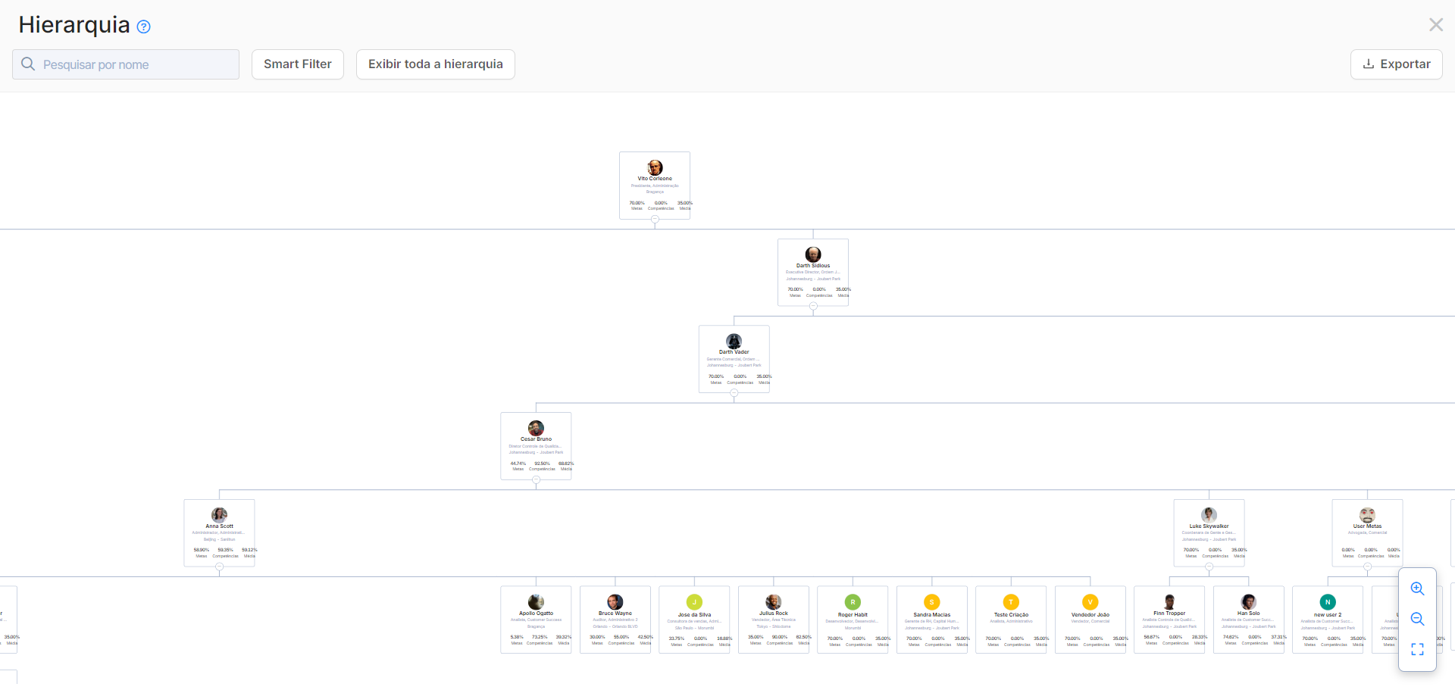Export the hierarchy with Exportar button

(x=1396, y=64)
